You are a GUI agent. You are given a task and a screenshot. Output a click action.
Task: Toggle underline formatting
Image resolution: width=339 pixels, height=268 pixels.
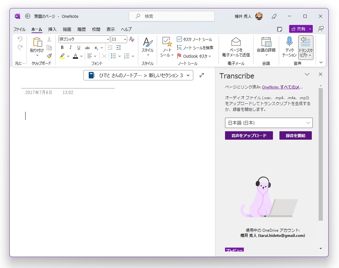pos(78,48)
